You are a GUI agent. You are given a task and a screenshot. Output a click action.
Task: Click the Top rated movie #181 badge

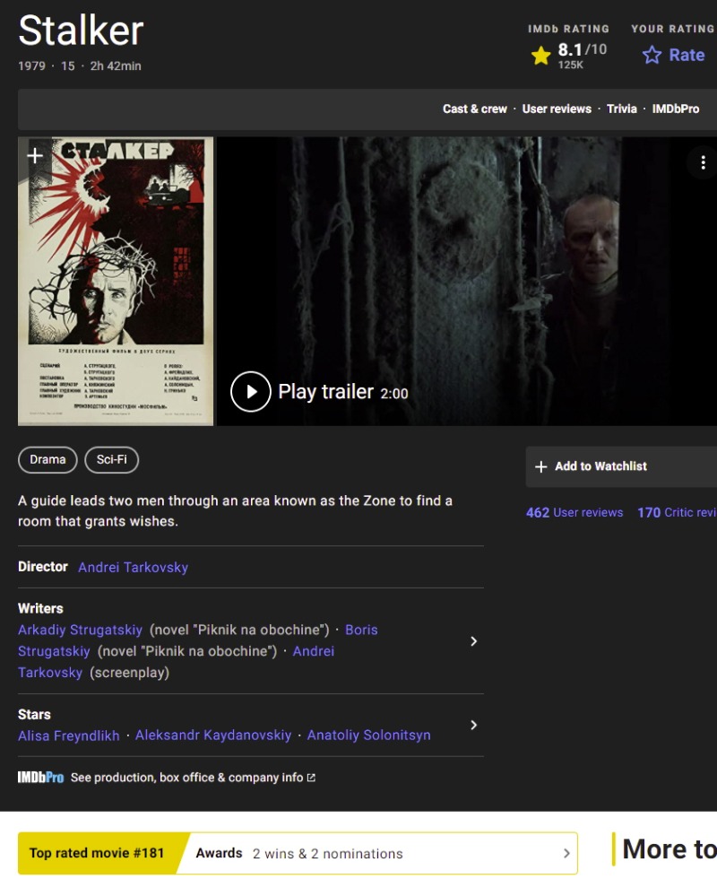click(97, 853)
